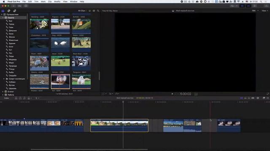Open the Mark menu
270x151 pixels.
click(43, 2)
